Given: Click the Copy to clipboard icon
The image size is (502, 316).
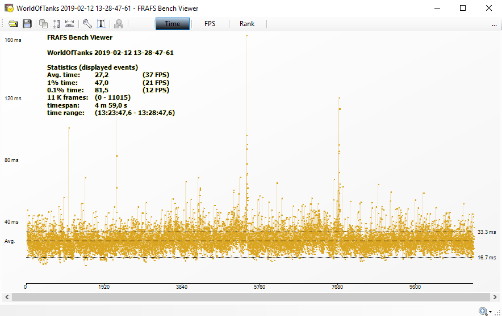Looking at the screenshot, I should pyautogui.click(x=43, y=24).
